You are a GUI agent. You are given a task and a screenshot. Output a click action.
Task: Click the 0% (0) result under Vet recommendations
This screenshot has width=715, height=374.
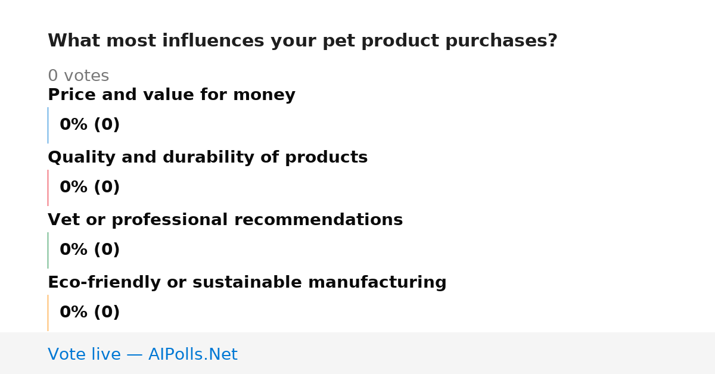(90, 250)
